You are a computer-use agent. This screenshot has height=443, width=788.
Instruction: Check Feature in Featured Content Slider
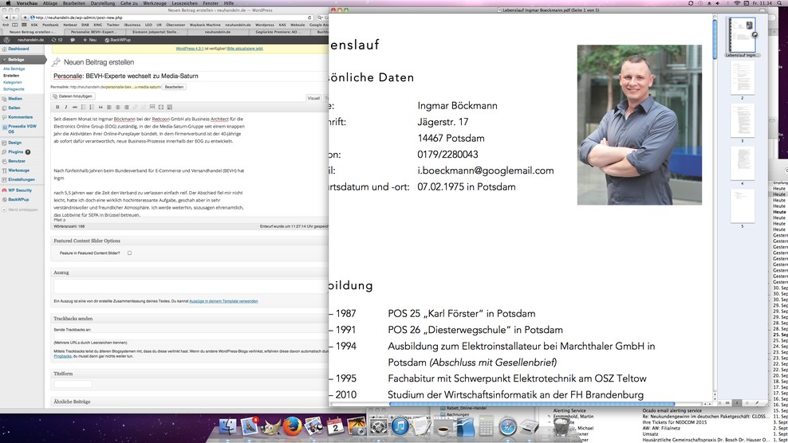point(130,253)
